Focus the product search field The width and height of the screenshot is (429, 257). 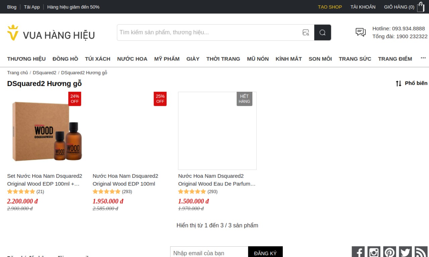pos(209,32)
